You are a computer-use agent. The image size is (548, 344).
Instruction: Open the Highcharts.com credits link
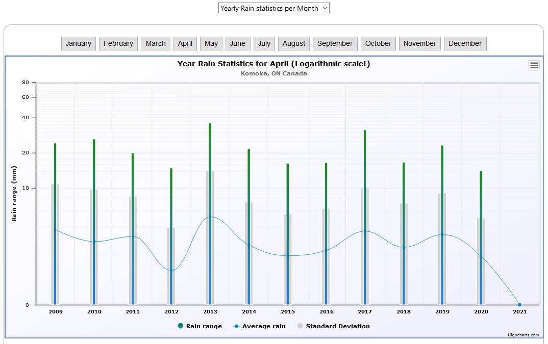coord(523,335)
